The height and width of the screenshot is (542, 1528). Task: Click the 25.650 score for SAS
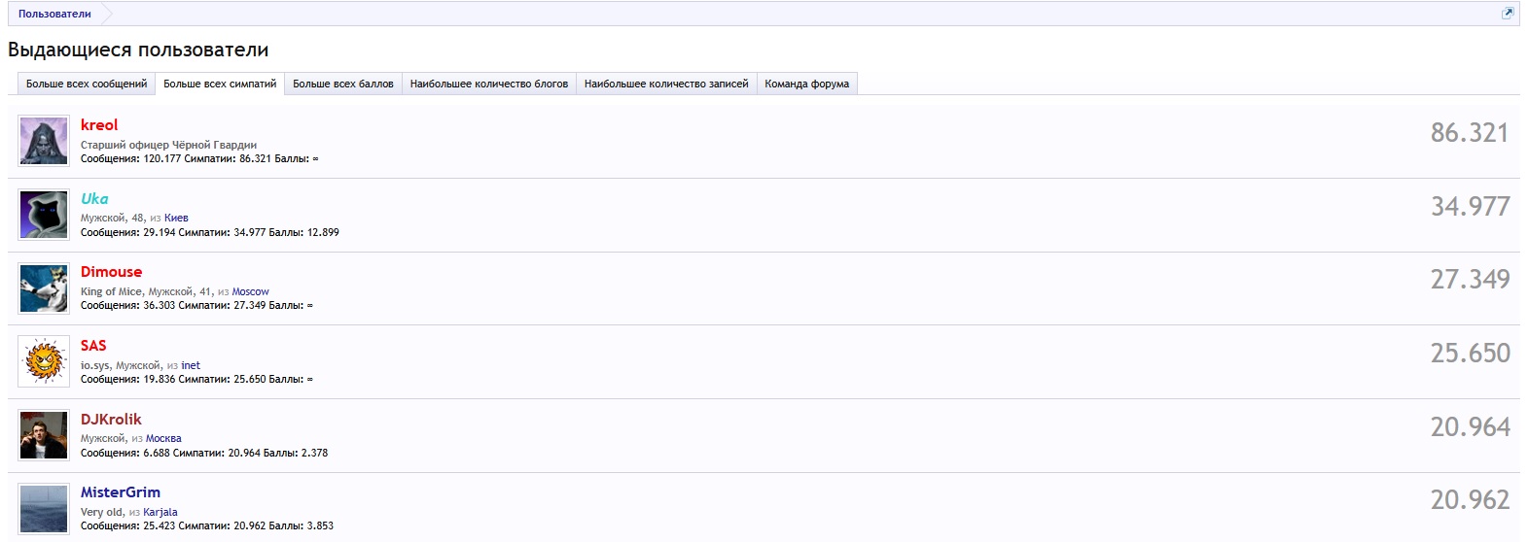[x=1470, y=354]
